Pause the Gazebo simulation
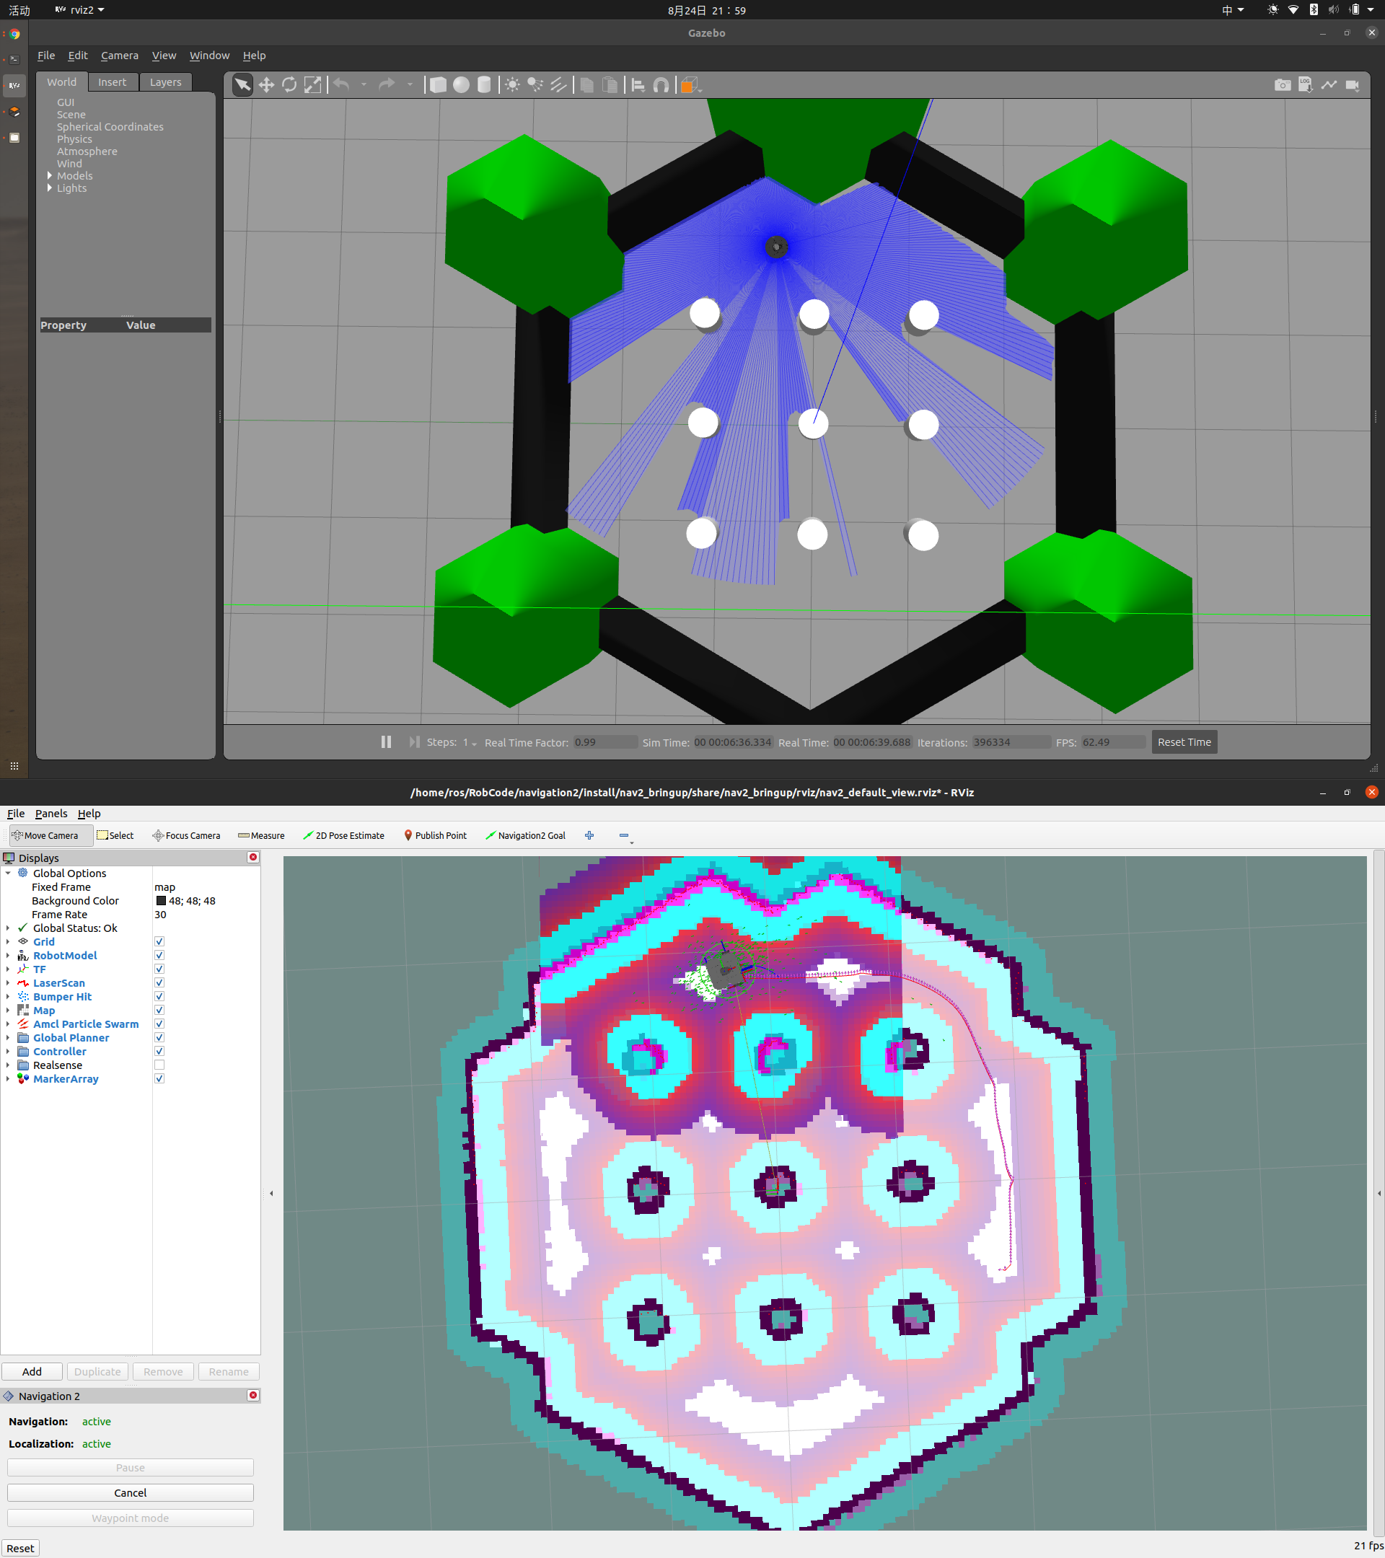This screenshot has width=1385, height=1558. click(386, 741)
